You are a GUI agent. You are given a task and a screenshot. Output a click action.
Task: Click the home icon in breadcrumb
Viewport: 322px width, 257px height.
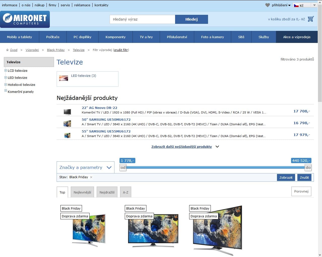click(8, 50)
